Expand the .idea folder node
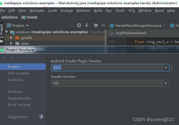Viewport: 179px width, 125px height. (x=11, y=43)
